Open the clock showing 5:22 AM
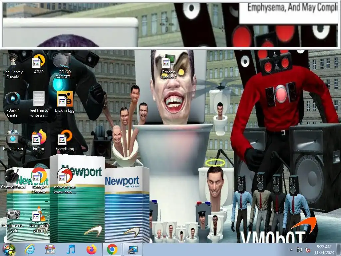This screenshot has height=256, width=341. [x=324, y=250]
